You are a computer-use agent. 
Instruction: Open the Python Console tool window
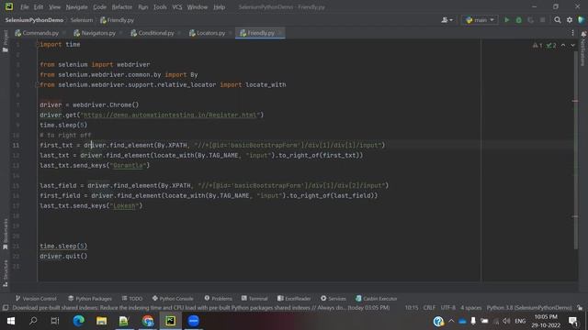173,299
